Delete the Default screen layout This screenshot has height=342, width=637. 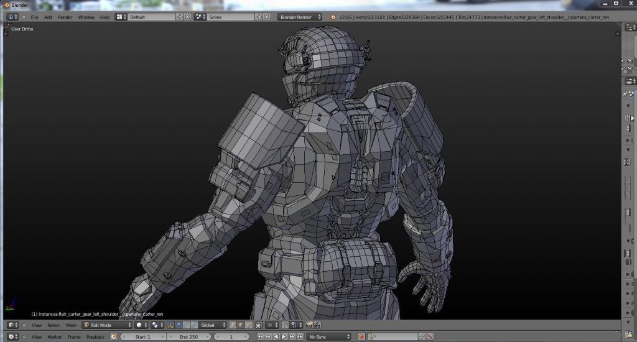[x=187, y=17]
